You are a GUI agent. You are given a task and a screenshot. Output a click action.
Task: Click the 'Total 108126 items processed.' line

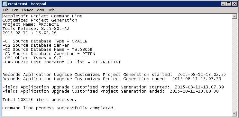click(x=40, y=100)
